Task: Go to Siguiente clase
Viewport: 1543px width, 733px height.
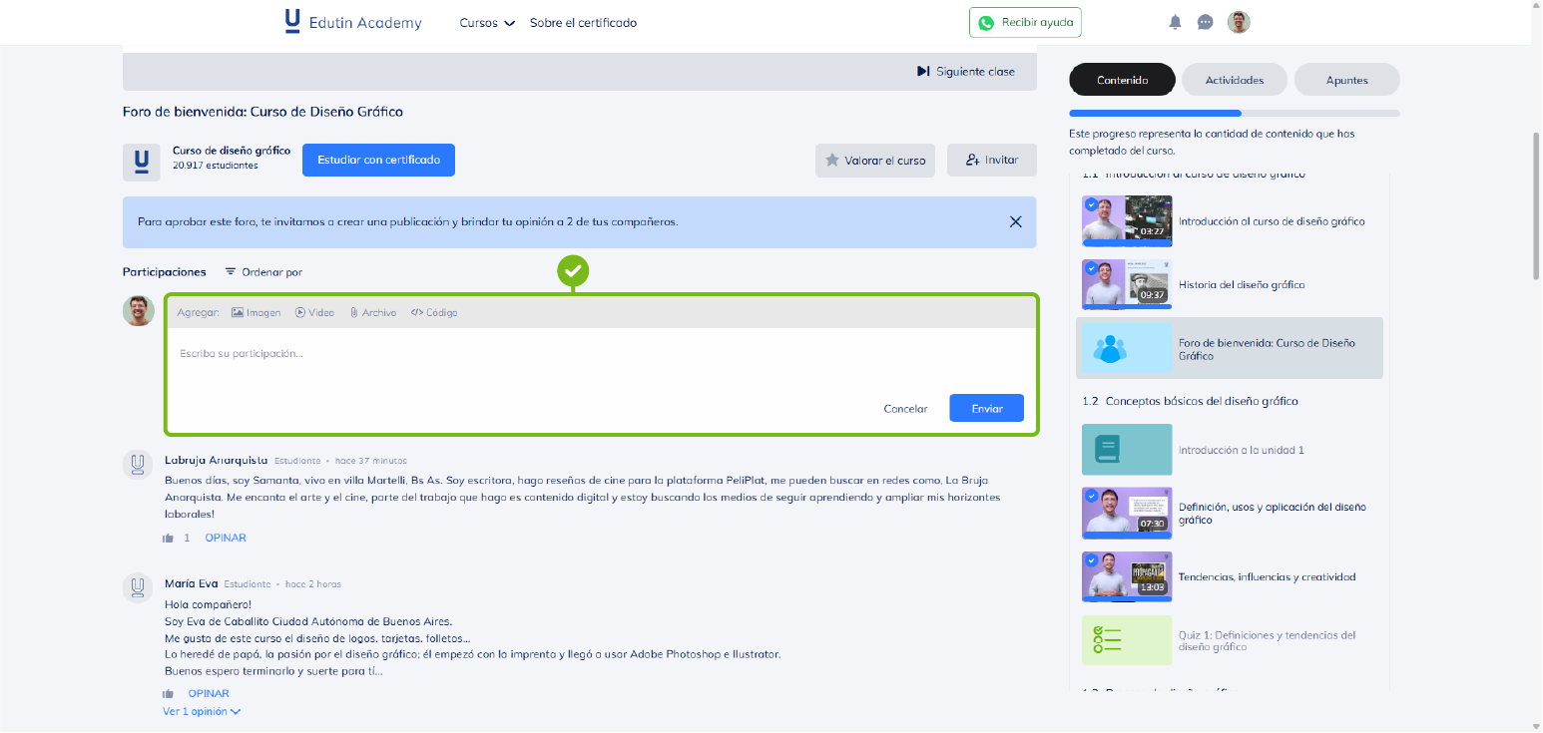Action: pyautogui.click(x=965, y=72)
